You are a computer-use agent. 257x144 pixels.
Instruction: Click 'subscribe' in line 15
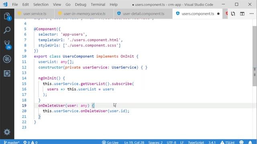tap(122, 84)
